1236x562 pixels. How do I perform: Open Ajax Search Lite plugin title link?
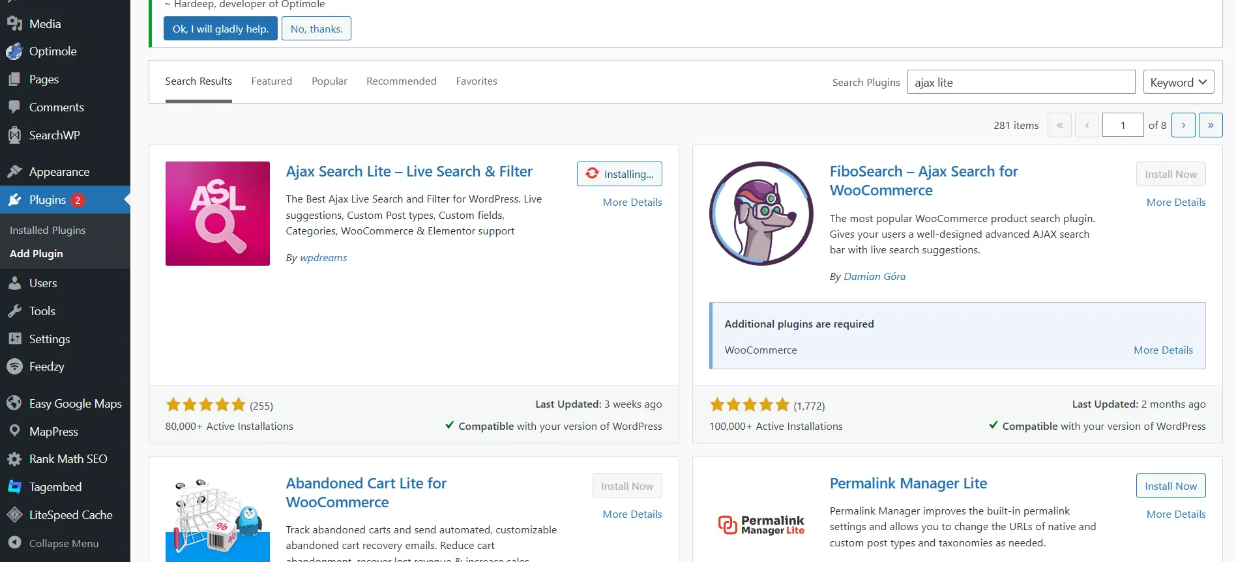(x=409, y=171)
